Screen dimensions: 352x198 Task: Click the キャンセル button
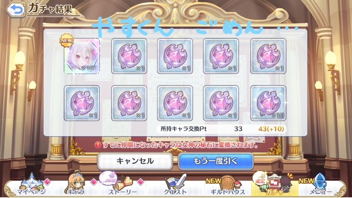pos(135,161)
